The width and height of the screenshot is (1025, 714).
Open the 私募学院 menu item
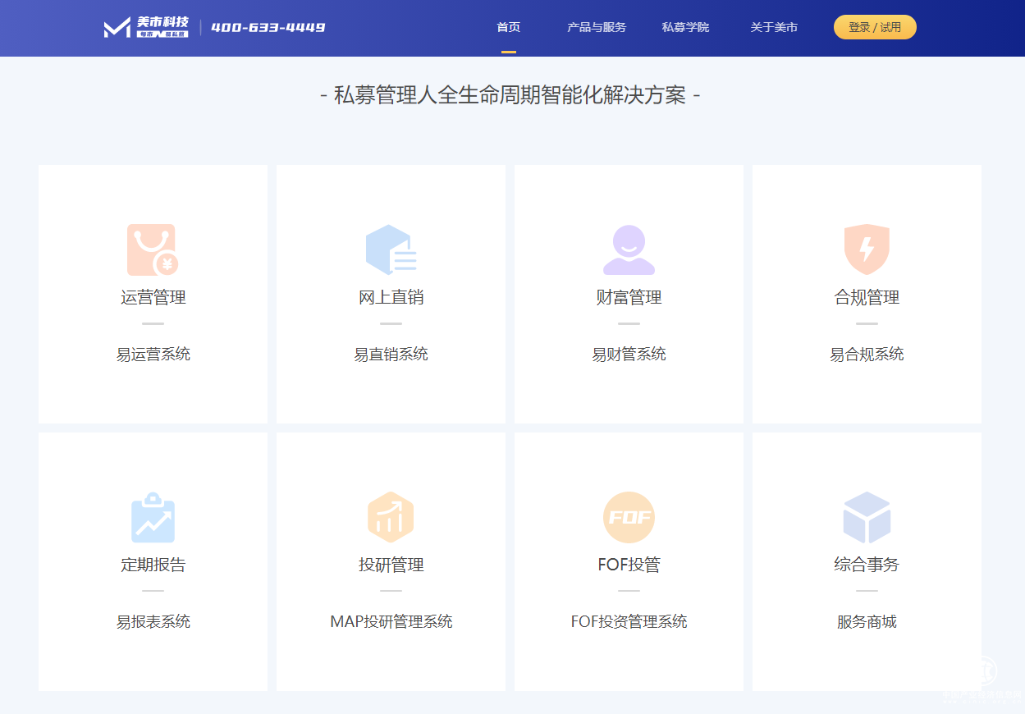point(684,26)
